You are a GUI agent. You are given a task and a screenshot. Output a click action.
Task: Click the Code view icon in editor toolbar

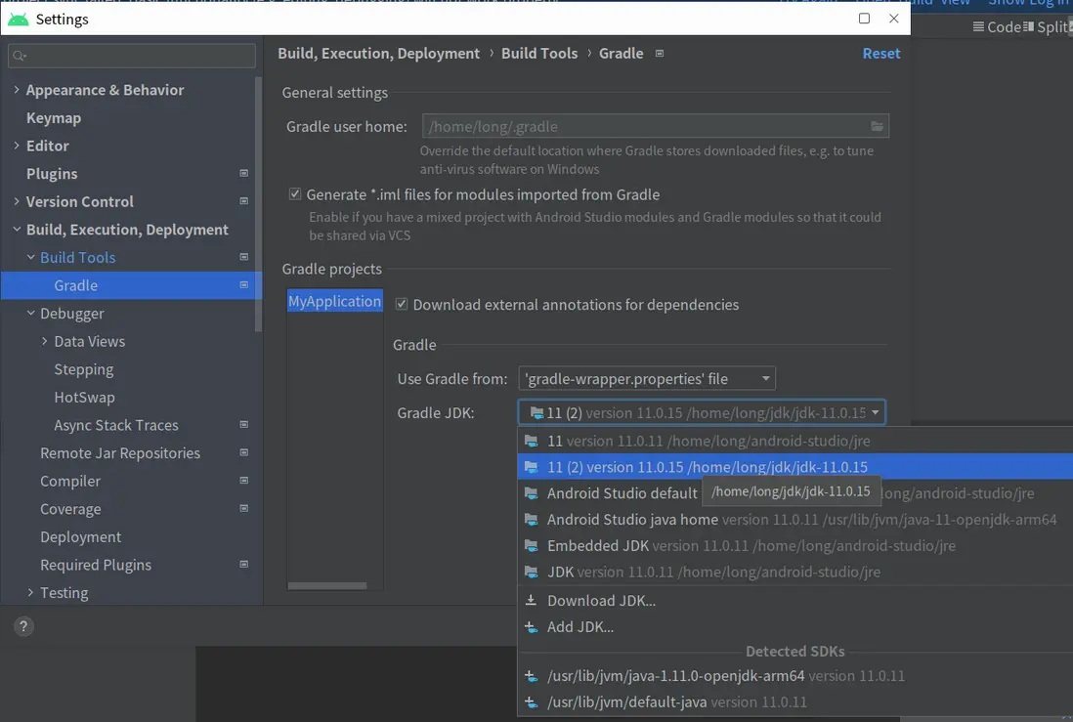(978, 26)
